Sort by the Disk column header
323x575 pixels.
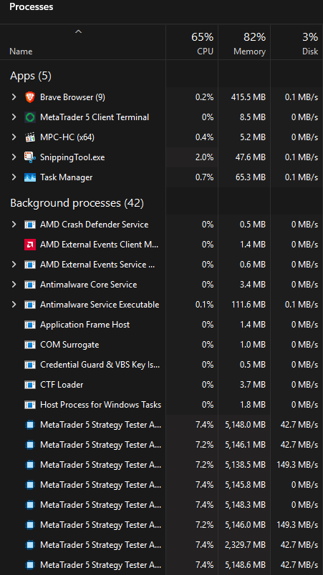click(297, 42)
